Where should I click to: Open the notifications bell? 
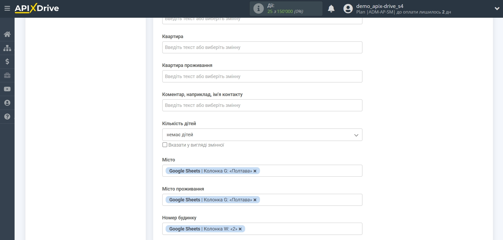coord(331,9)
